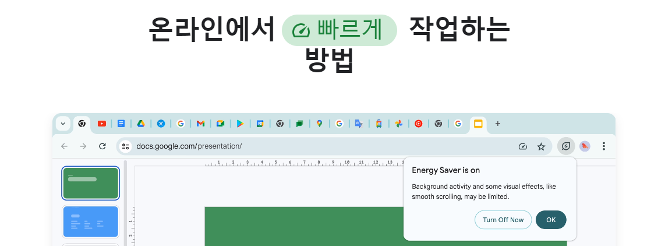Open the Chrome three-dot menu
Viewport: 672px width, 246px height.
pos(603,146)
